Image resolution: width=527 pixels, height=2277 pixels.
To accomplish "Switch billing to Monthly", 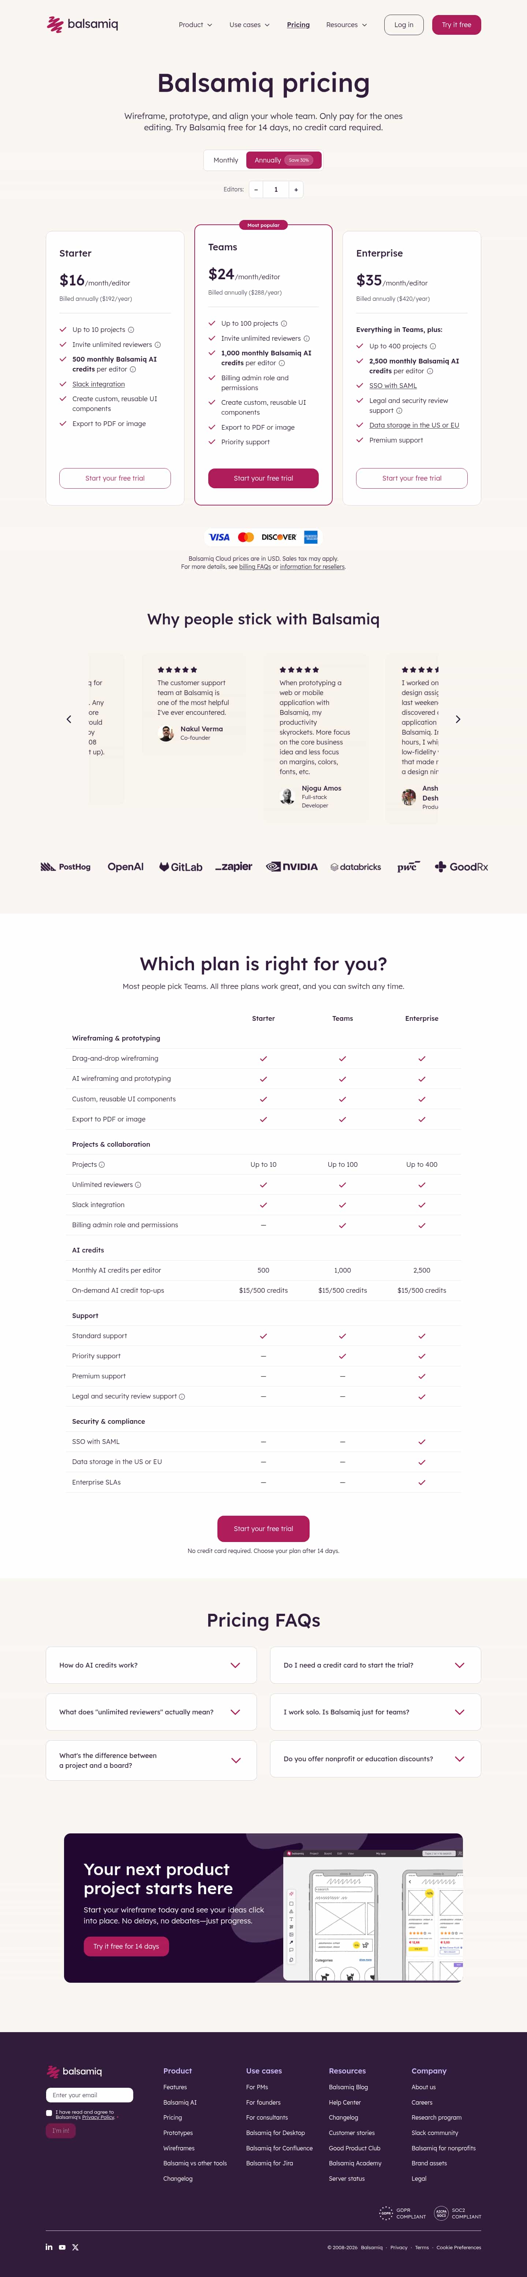I will (x=225, y=160).
